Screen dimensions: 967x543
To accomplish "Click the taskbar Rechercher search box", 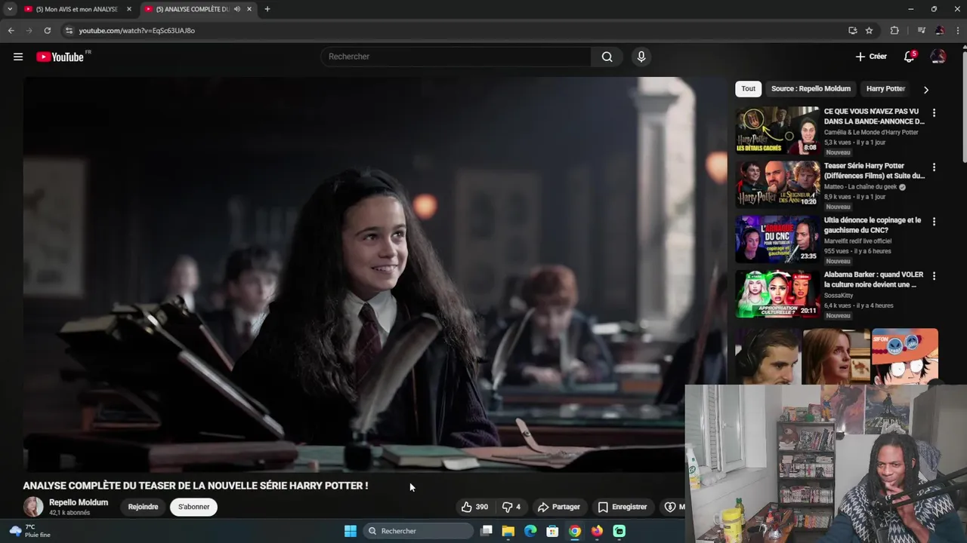I will (419, 531).
